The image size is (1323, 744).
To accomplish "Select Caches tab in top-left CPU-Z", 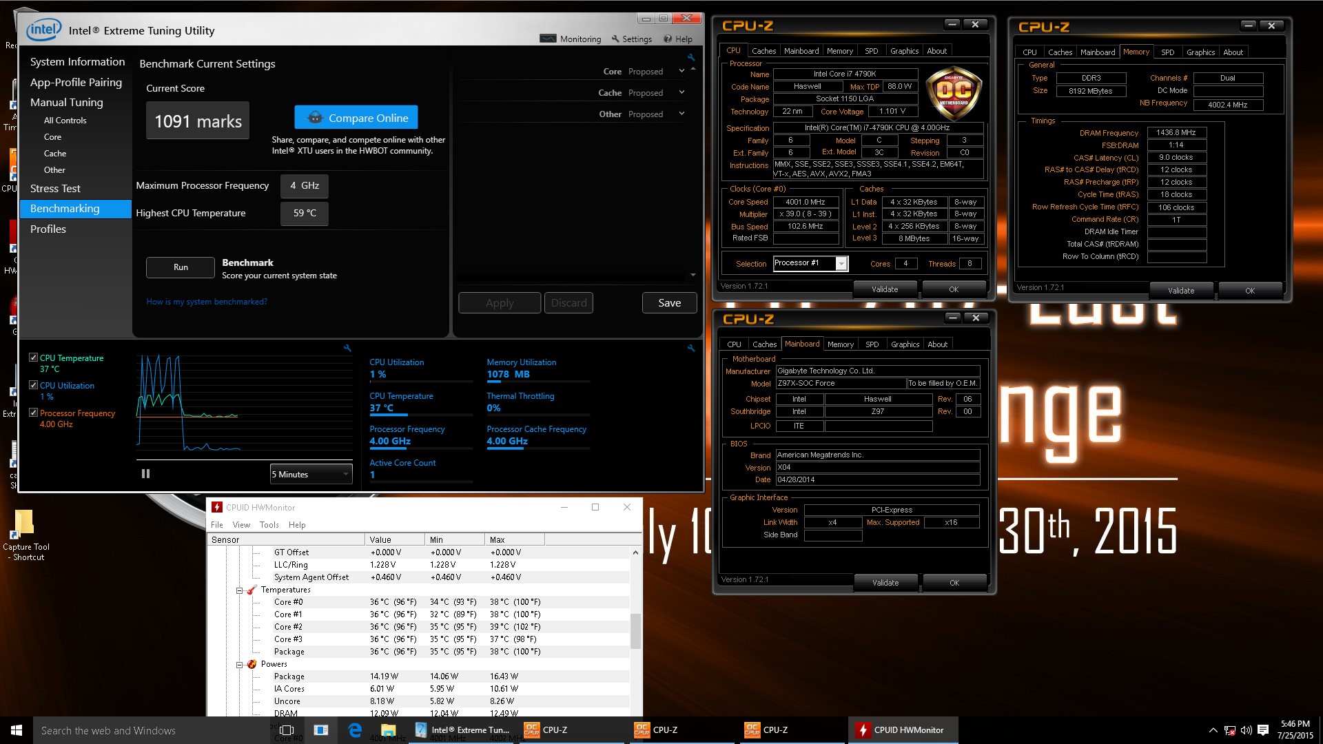I will pos(763,51).
